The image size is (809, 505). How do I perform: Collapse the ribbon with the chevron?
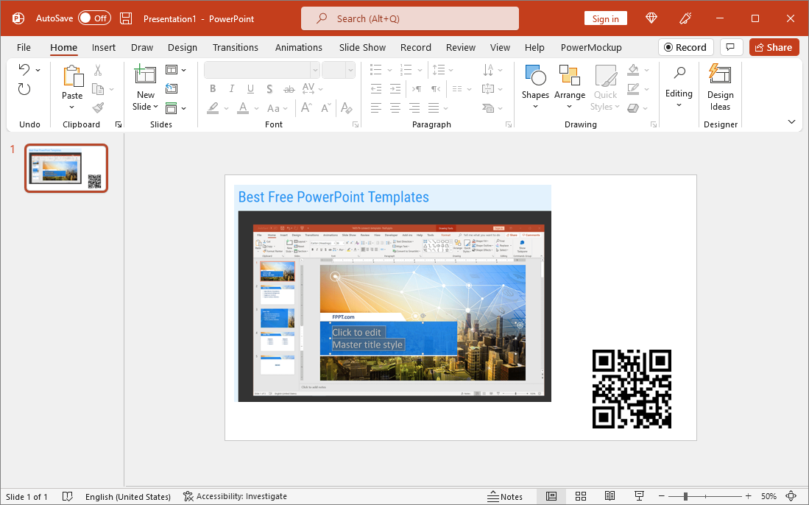[791, 122]
